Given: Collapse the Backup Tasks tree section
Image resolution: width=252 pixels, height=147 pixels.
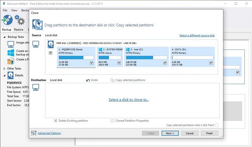Looking at the screenshot, I should click(4, 37).
